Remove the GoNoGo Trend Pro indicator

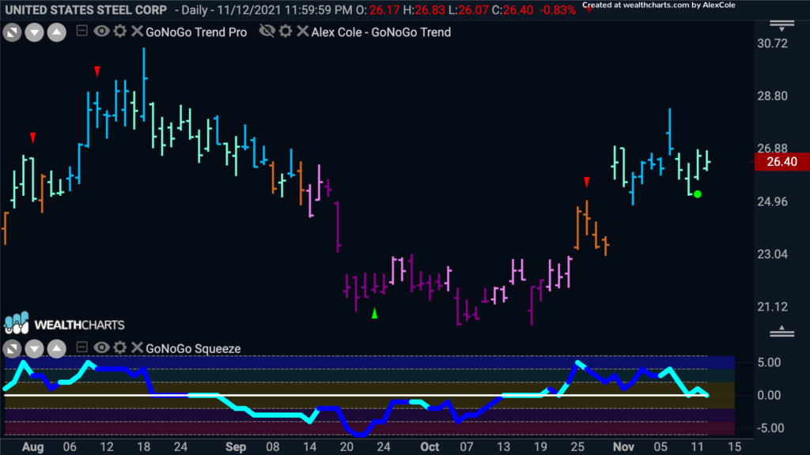pyautogui.click(x=137, y=32)
